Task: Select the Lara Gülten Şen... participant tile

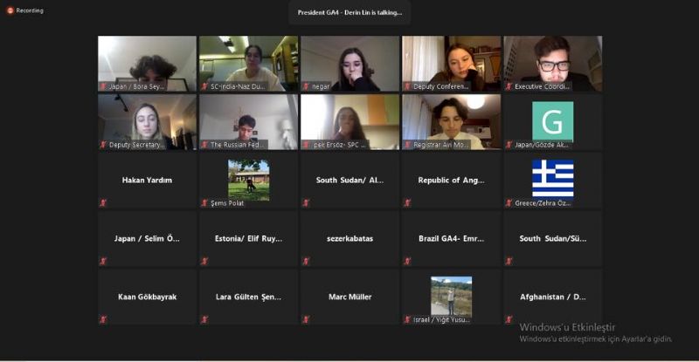Action: click(248, 297)
